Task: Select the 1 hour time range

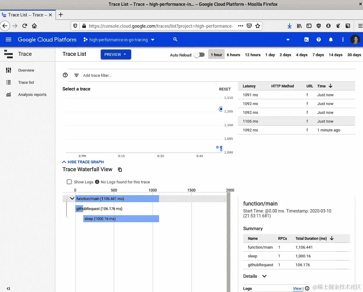Action: 216,55
